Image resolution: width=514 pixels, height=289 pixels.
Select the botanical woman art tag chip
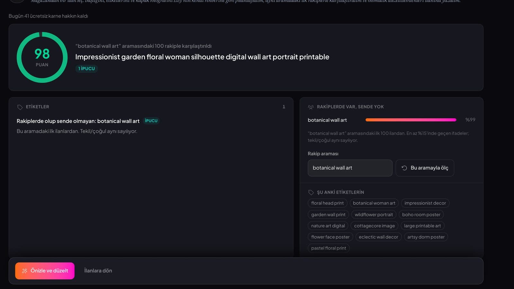[x=374, y=203]
